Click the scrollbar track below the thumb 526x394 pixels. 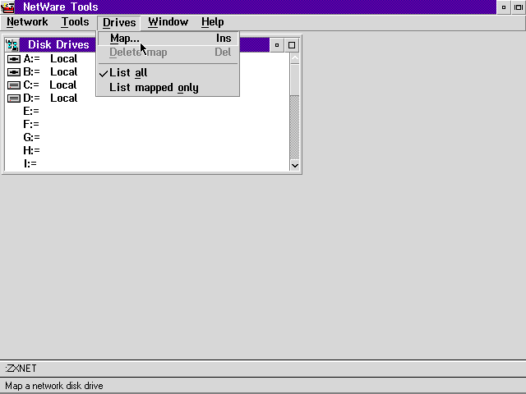tap(294, 127)
